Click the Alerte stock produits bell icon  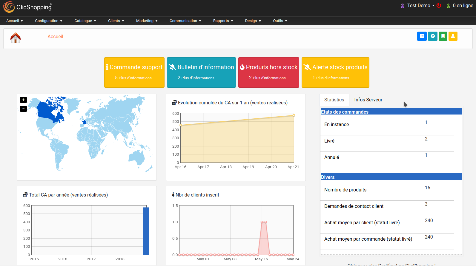click(x=307, y=67)
